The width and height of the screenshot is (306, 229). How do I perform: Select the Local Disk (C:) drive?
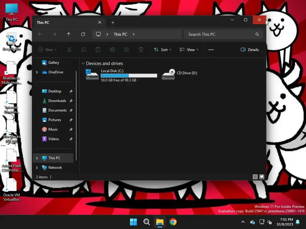pyautogui.click(x=121, y=75)
